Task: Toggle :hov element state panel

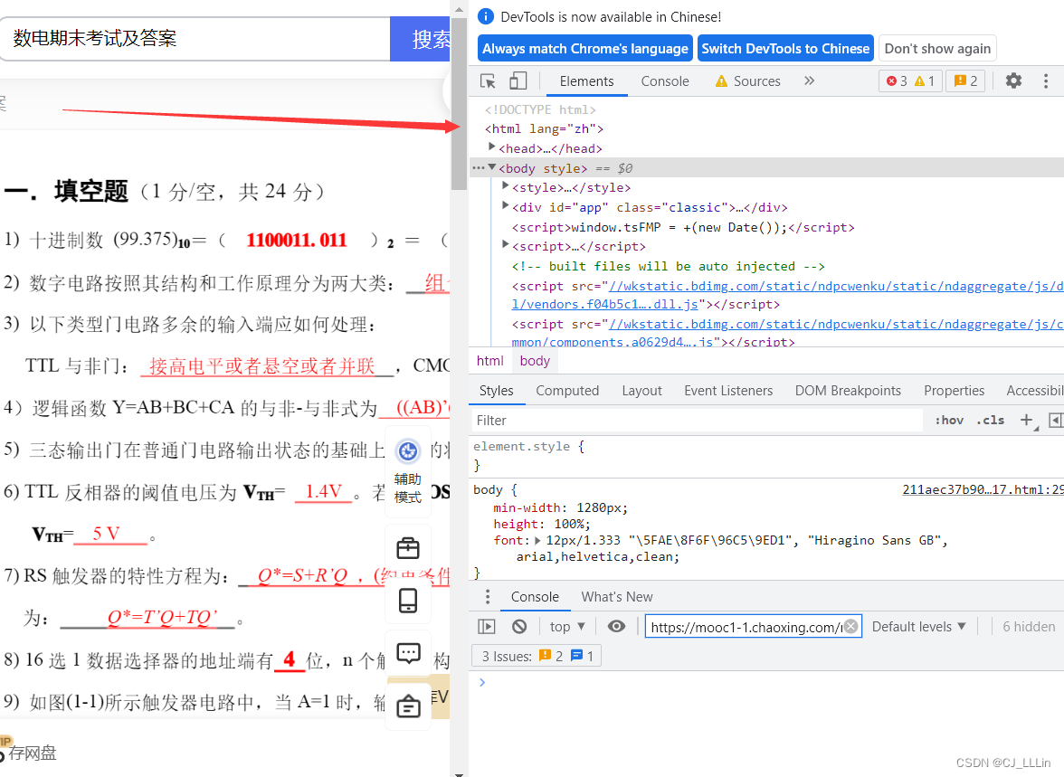Action: pyautogui.click(x=948, y=420)
